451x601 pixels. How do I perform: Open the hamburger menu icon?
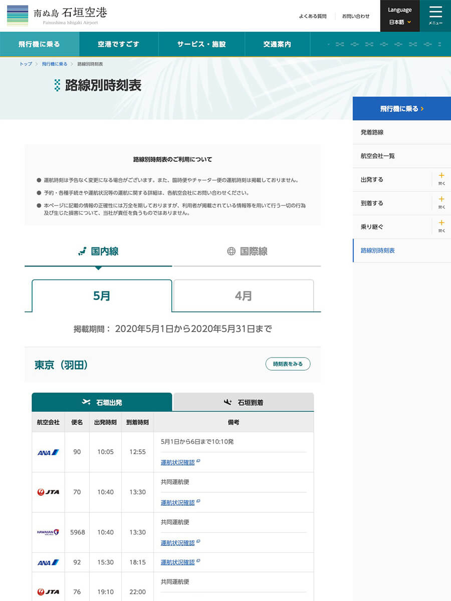tap(435, 16)
